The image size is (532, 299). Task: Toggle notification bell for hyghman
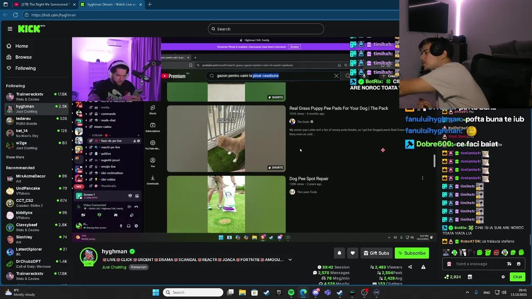[339, 253]
